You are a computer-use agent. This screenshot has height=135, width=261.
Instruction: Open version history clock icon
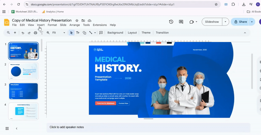(171, 22)
